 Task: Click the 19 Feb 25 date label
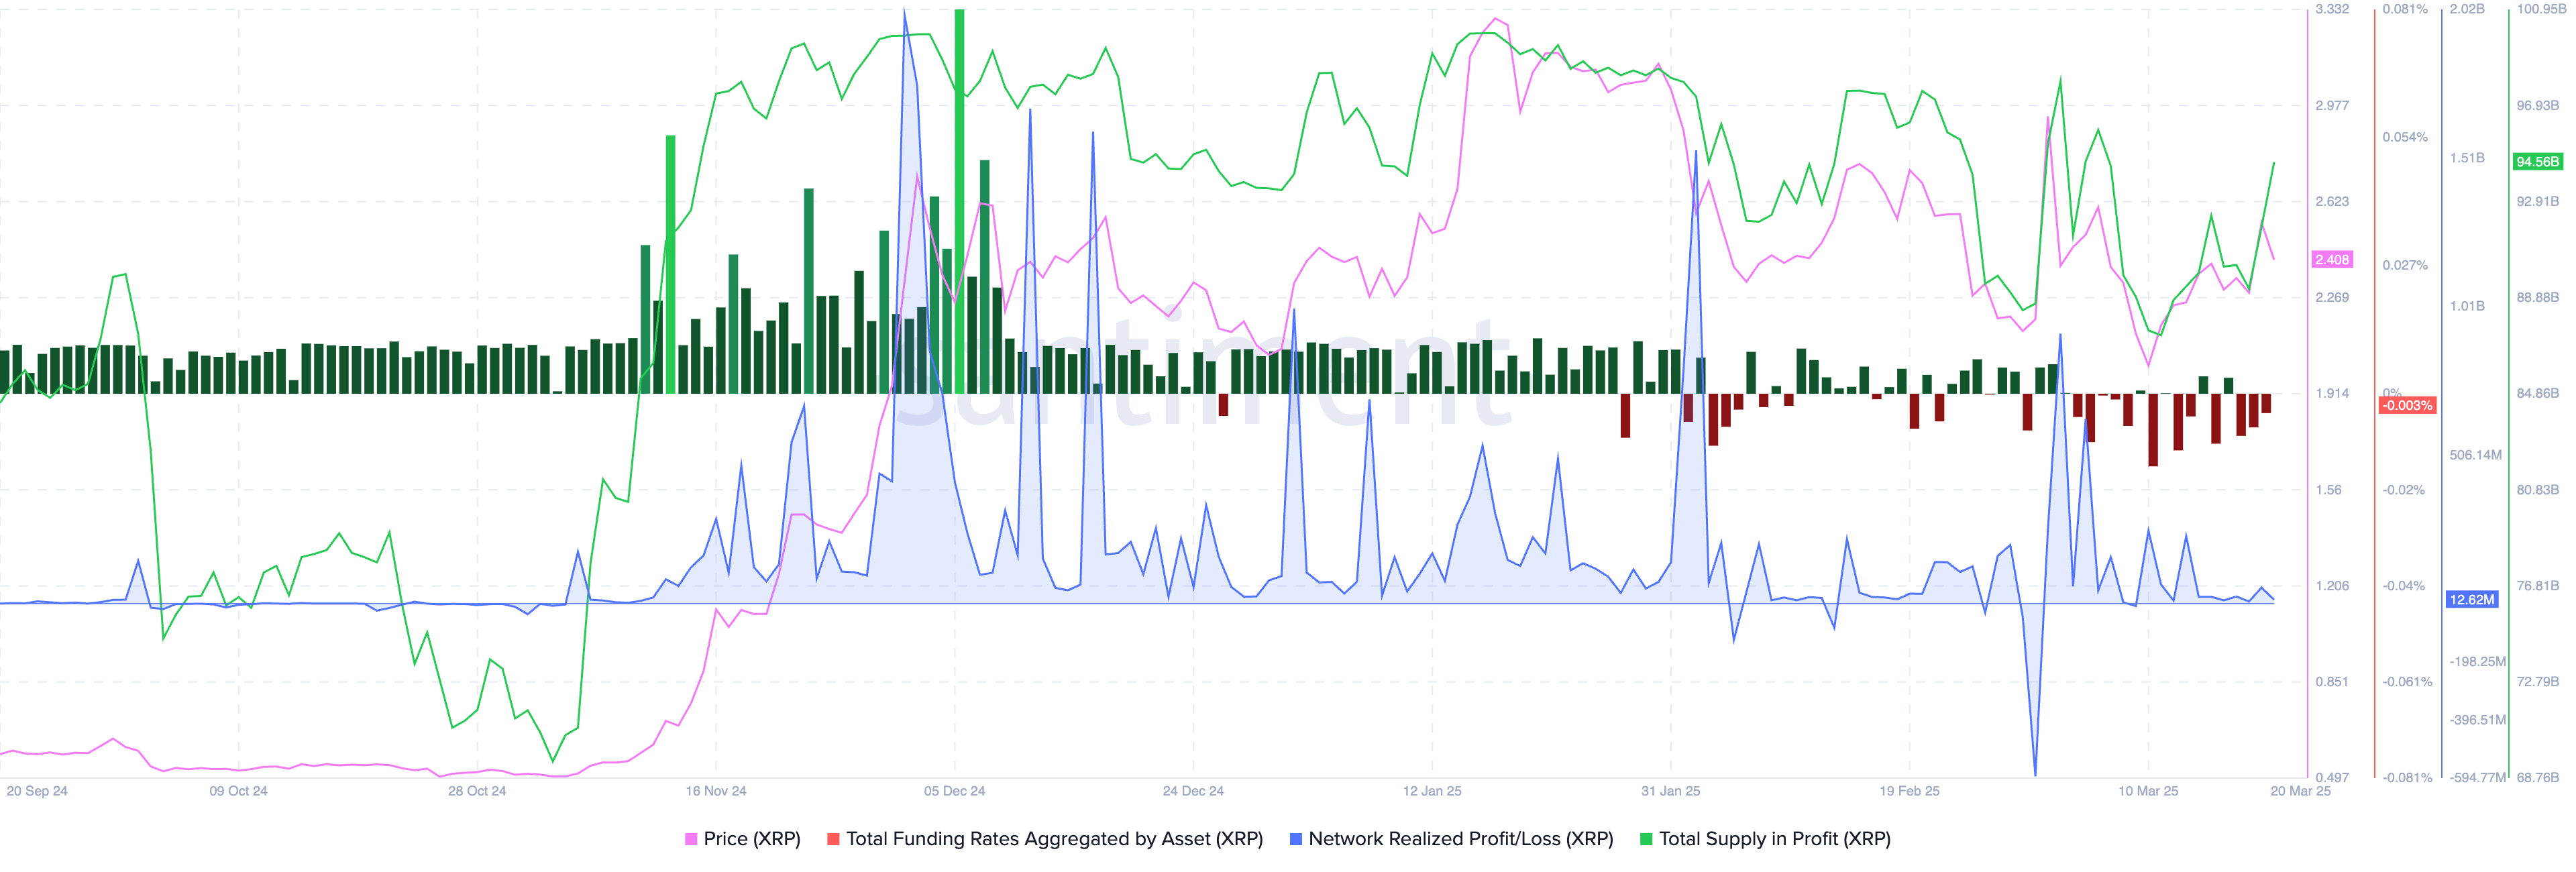[1909, 791]
